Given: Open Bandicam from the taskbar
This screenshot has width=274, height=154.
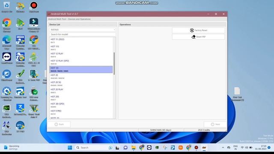Looking at the screenshot, I should click(x=196, y=148).
